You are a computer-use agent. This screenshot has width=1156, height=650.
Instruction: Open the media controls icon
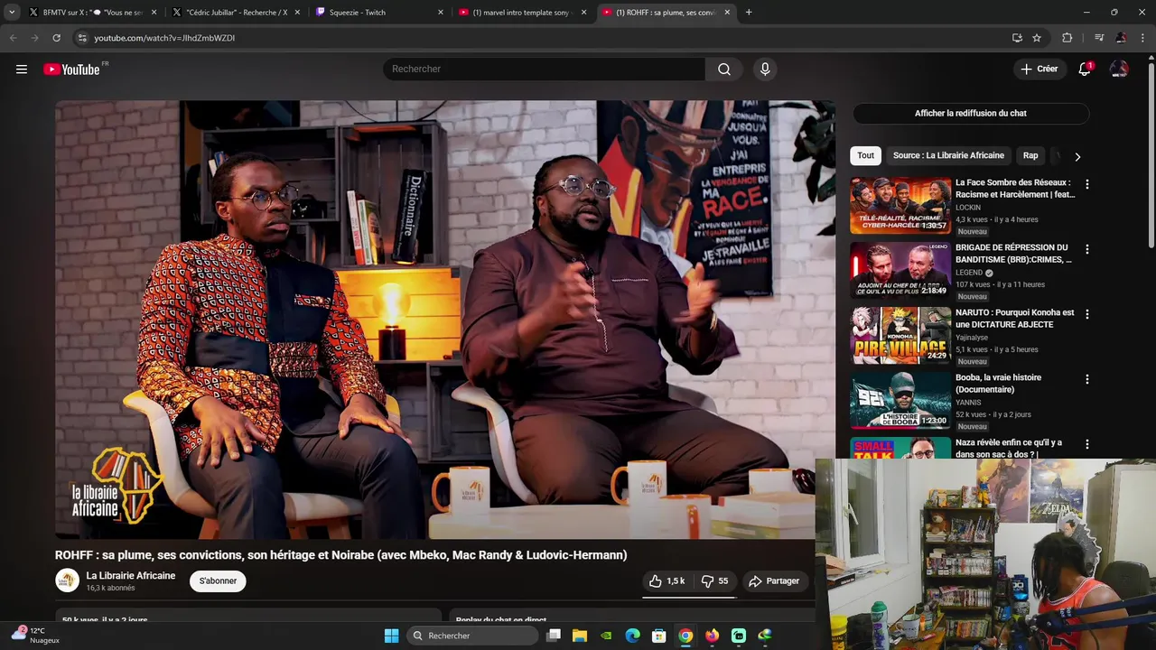1099,38
